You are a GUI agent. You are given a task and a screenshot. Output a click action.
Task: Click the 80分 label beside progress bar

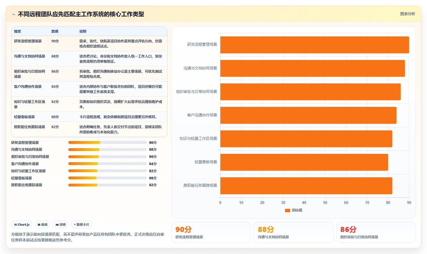(x=153, y=178)
